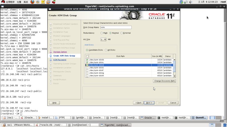Click the TigerVNC window menu icon
This screenshot has height=127, width=227.
(3, 7)
